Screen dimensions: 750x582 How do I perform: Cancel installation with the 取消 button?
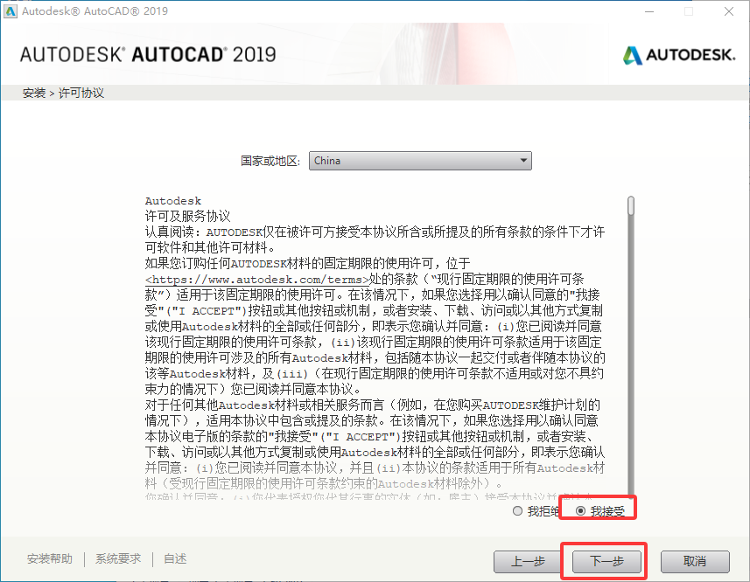695,561
